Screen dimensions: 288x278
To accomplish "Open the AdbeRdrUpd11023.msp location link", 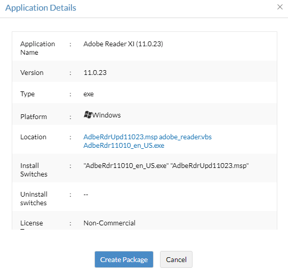I will (121, 137).
